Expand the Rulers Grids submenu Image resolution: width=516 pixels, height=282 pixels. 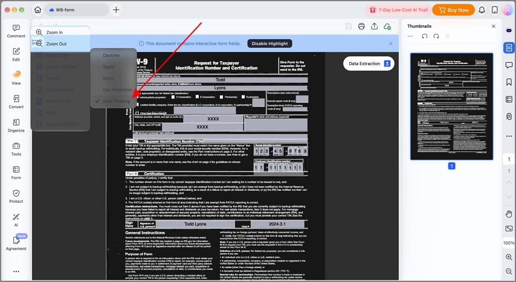click(60, 101)
